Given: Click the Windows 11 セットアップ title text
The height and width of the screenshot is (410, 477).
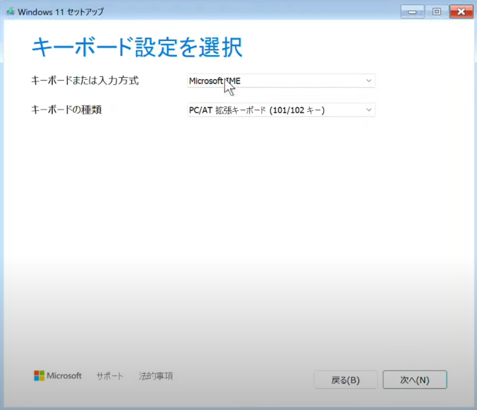Looking at the screenshot, I should point(61,12).
